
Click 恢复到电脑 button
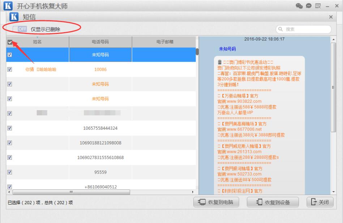pyautogui.click(x=216, y=202)
